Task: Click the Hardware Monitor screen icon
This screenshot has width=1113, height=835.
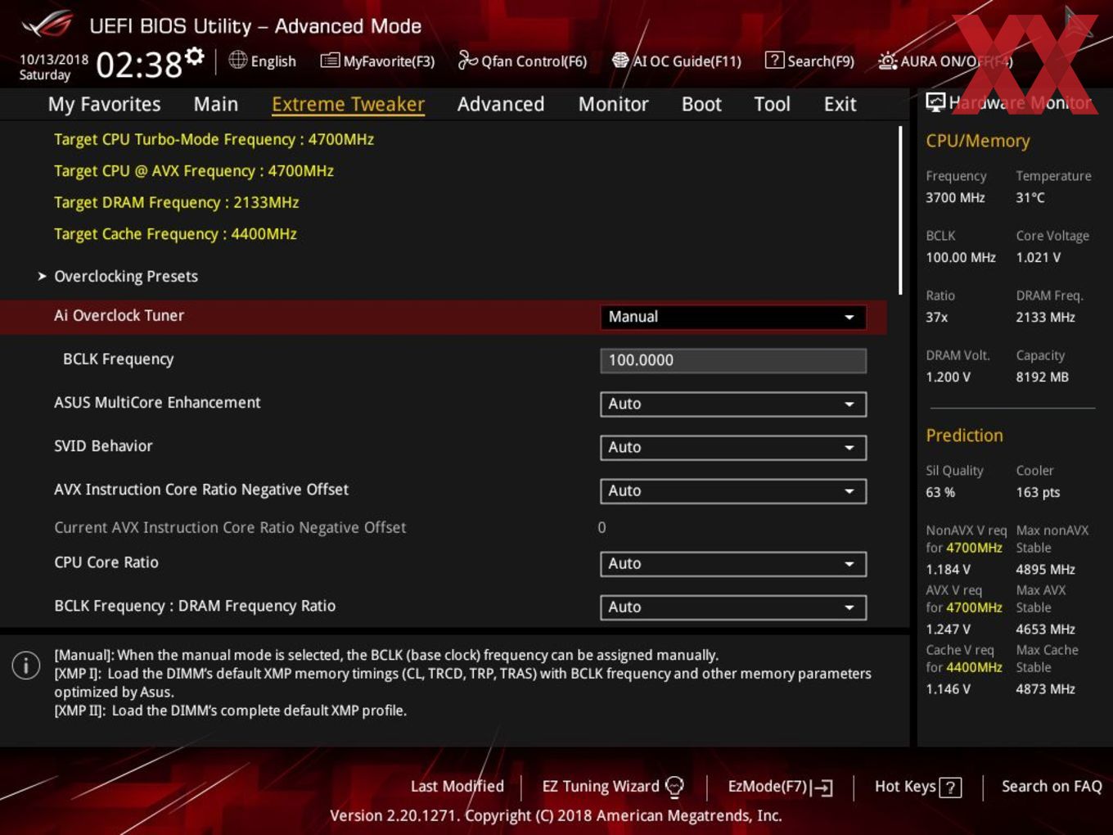Action: pos(935,102)
